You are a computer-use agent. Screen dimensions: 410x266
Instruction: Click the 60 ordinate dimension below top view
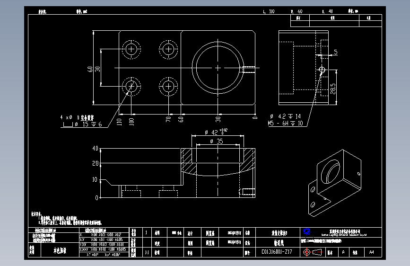pos(181,119)
